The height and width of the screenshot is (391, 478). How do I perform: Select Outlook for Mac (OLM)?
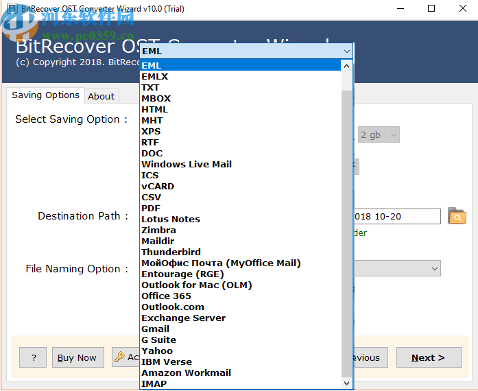[240, 285]
